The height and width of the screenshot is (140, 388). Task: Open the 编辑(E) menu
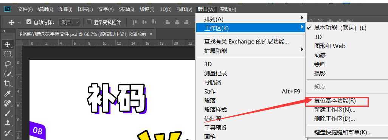46,9
